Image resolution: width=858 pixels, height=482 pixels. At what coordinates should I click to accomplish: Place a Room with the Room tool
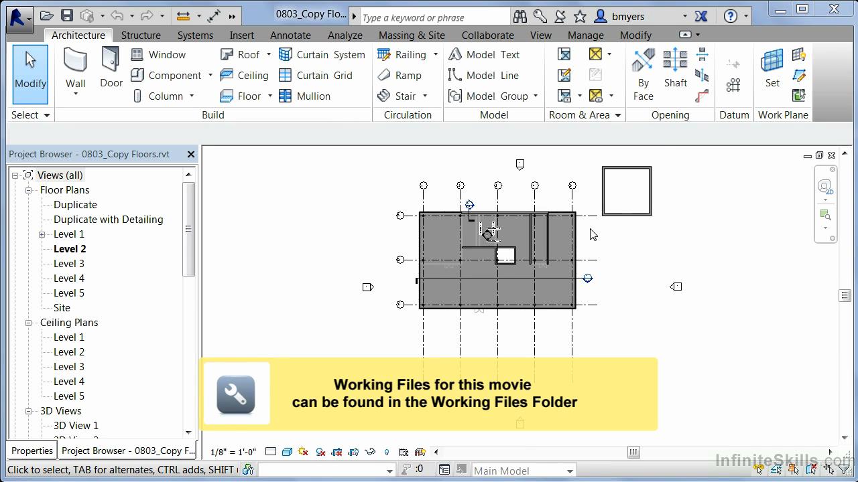564,54
